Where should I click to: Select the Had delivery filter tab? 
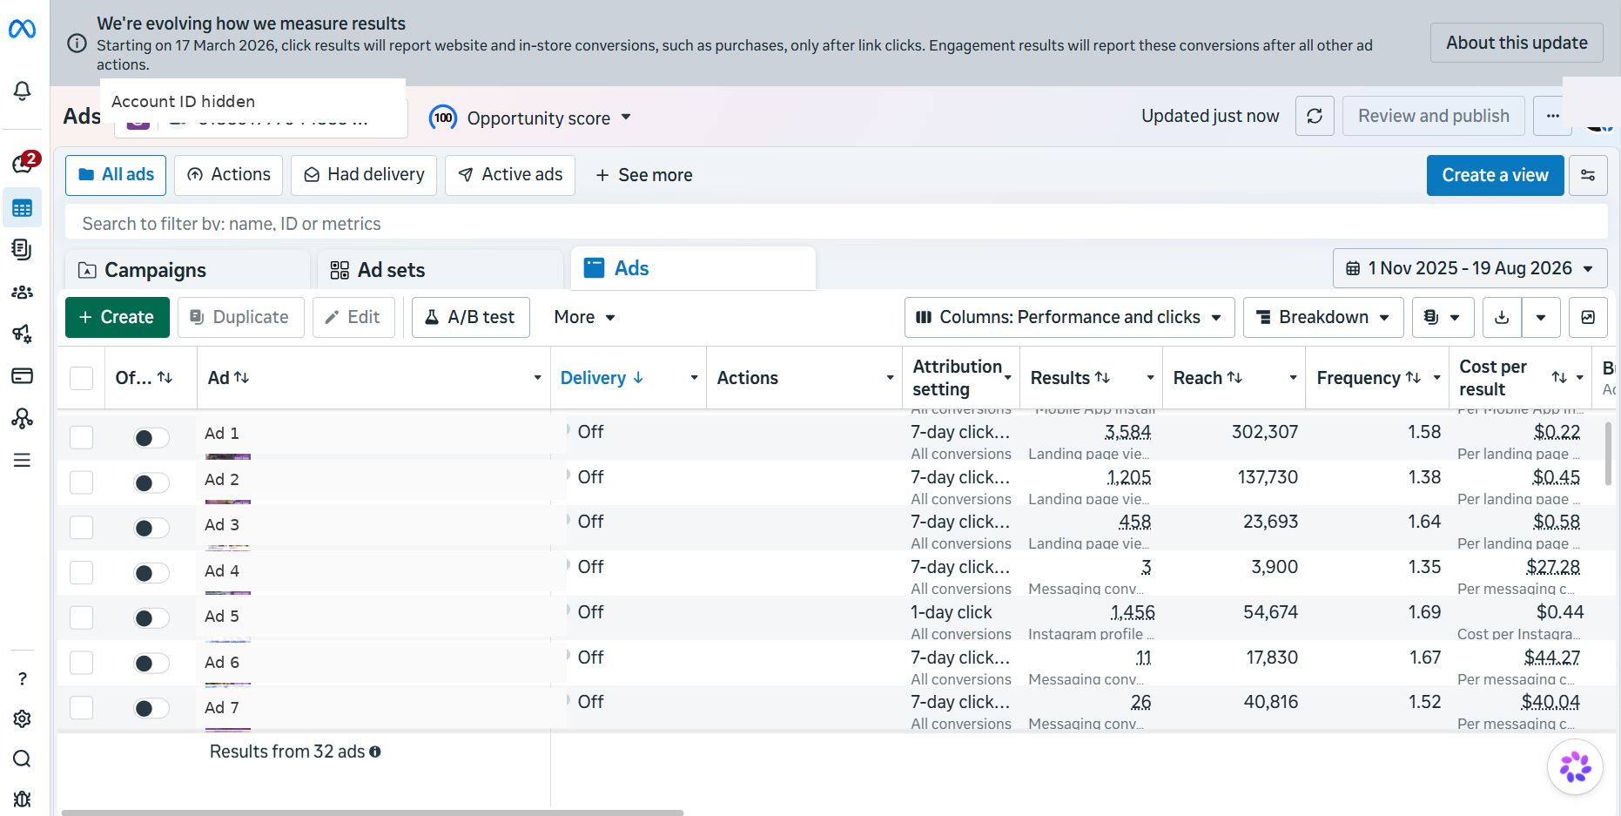coord(364,175)
